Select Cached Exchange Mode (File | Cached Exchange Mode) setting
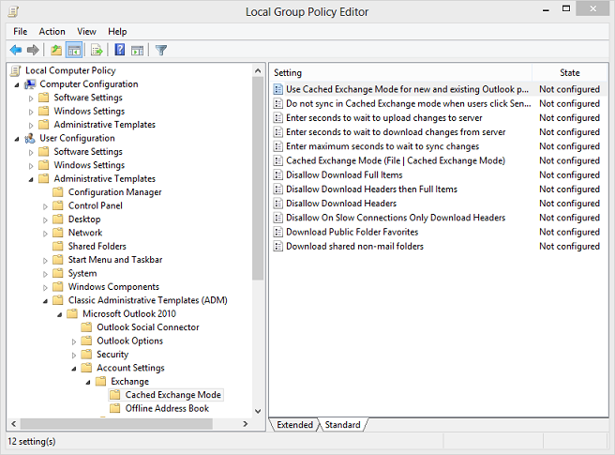615x455 pixels. coord(396,160)
